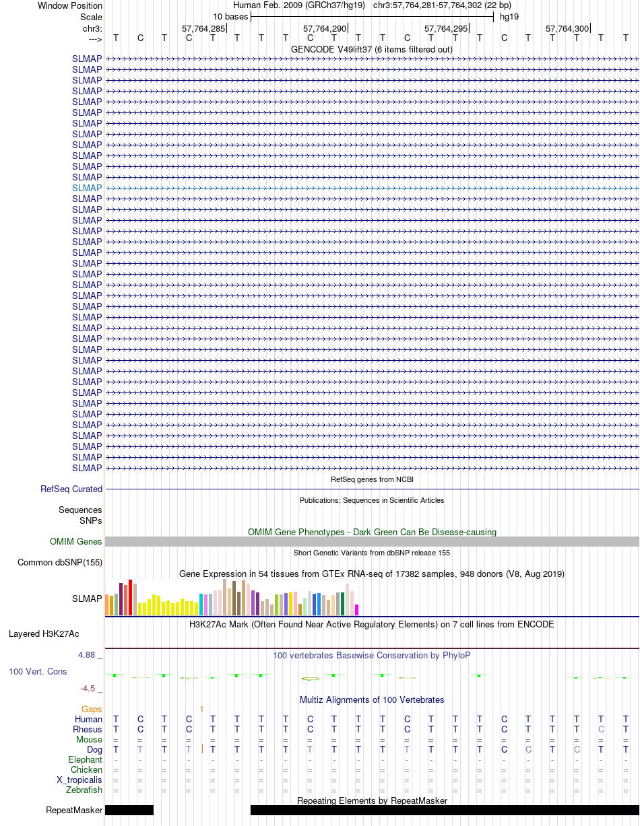Screen dimensions: 640x826
Task: Select the Chicken alignment row label
Action: [x=87, y=770]
